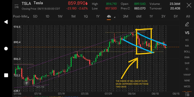Toggle the MICD indicator
194x97 pixels.
pyautogui.click(x=187, y=86)
